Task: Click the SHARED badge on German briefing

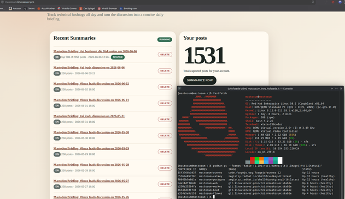Action: (x=118, y=57)
